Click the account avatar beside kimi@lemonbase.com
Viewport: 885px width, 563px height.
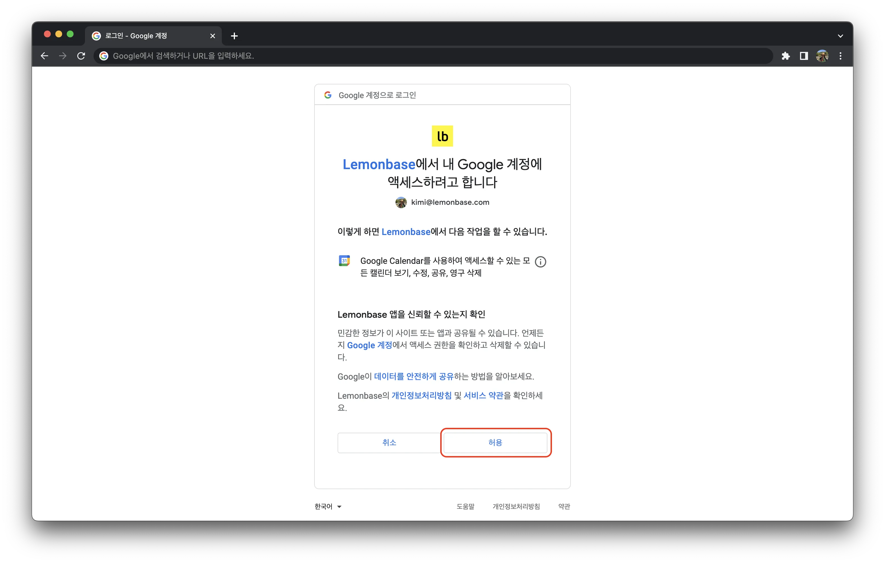point(401,202)
